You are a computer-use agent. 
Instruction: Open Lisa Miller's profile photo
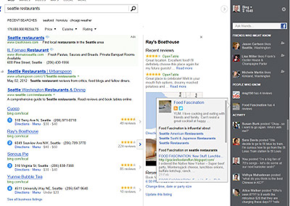(x=236, y=58)
